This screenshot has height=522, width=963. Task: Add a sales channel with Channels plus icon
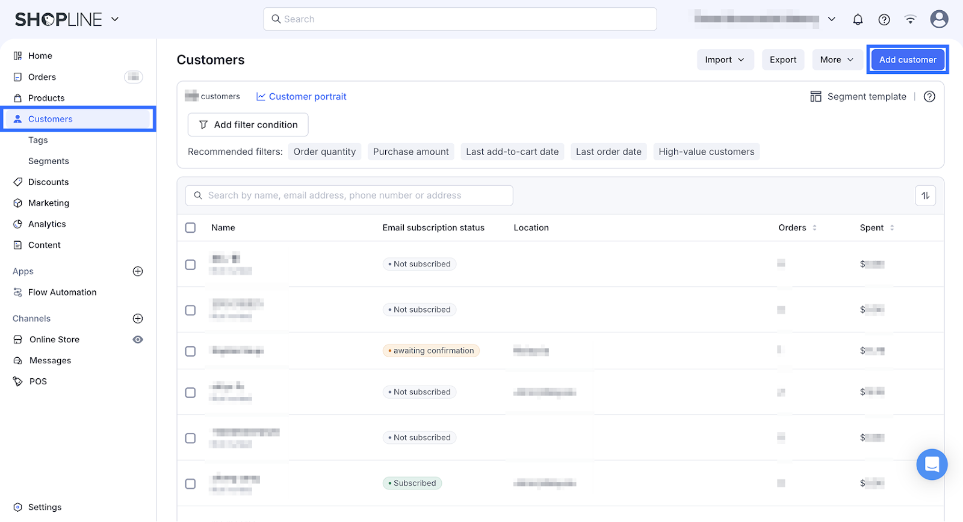[138, 319]
